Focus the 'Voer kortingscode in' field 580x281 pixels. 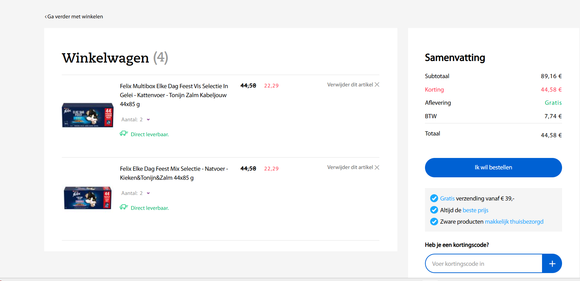pyautogui.click(x=484, y=264)
